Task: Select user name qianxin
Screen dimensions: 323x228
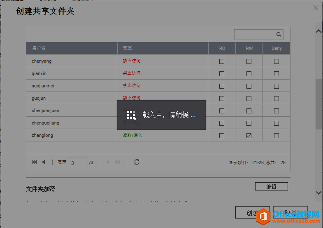Action: pyautogui.click(x=39, y=73)
